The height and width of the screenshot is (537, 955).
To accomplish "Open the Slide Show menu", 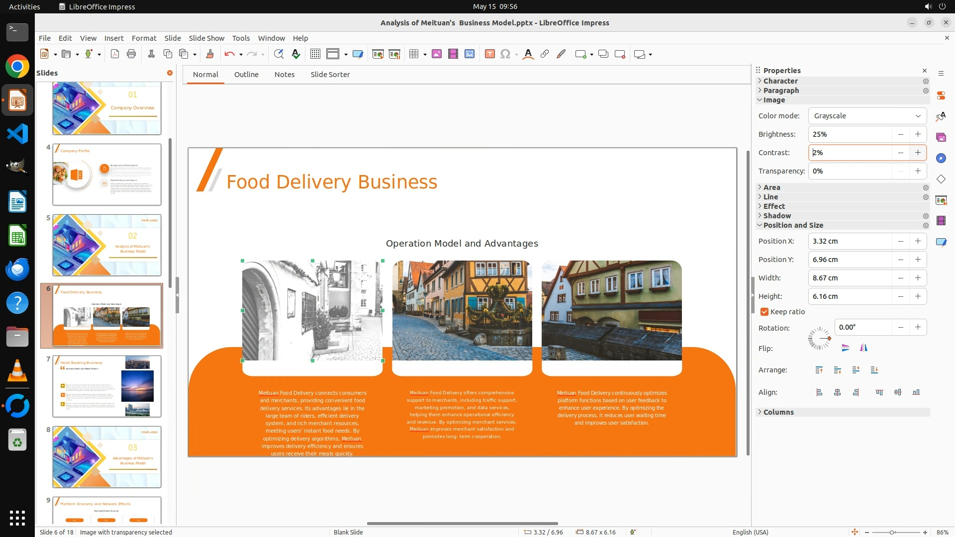I will (x=206, y=38).
